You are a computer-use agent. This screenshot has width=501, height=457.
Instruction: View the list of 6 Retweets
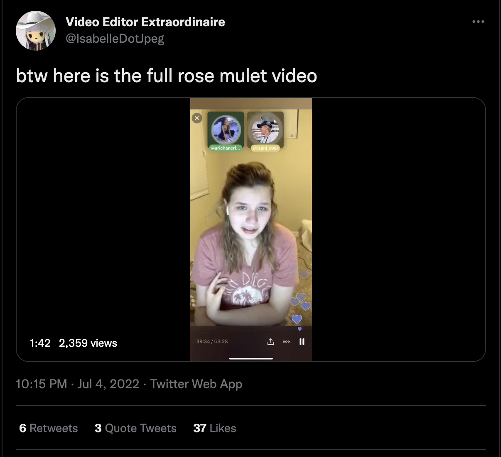pyautogui.click(x=49, y=428)
